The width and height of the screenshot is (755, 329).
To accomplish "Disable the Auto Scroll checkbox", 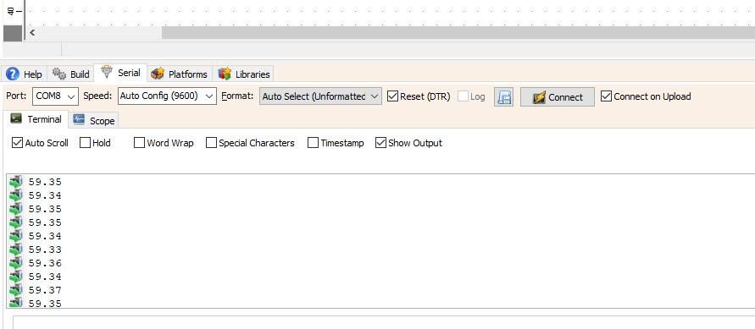I will tap(17, 143).
